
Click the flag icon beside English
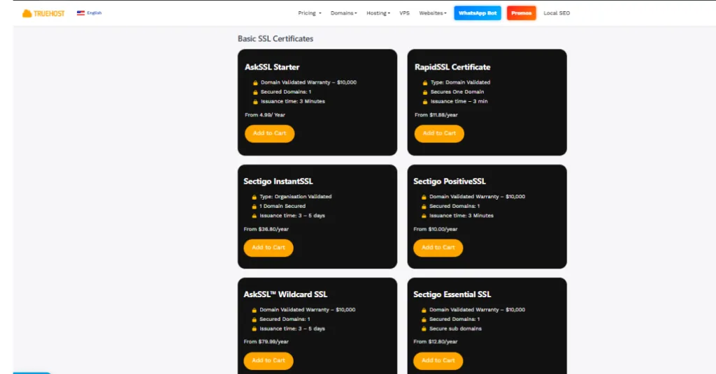81,13
